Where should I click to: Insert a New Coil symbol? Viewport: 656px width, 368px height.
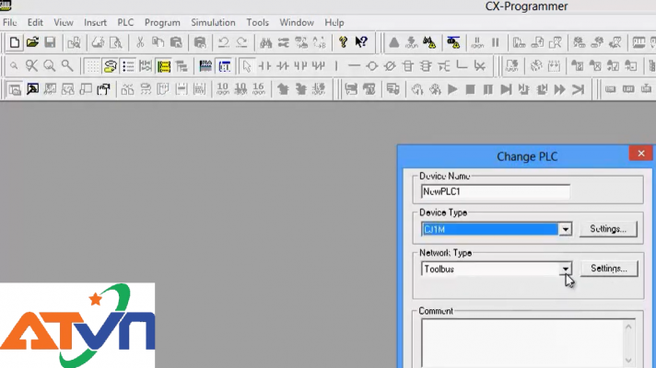(372, 66)
